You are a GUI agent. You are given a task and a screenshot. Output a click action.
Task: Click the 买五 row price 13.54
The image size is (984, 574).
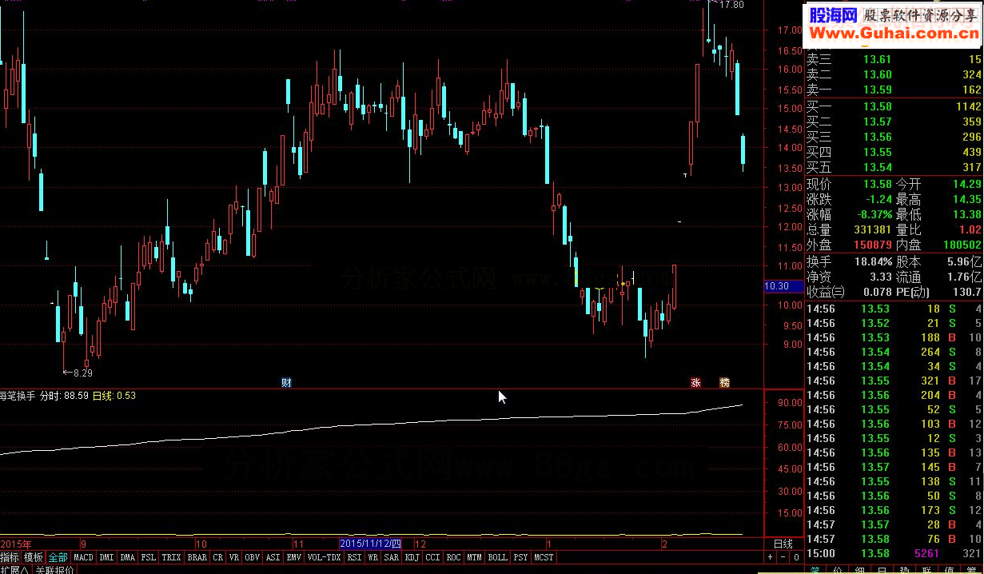click(x=877, y=167)
